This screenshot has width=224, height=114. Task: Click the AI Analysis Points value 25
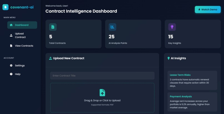coord(111,37)
